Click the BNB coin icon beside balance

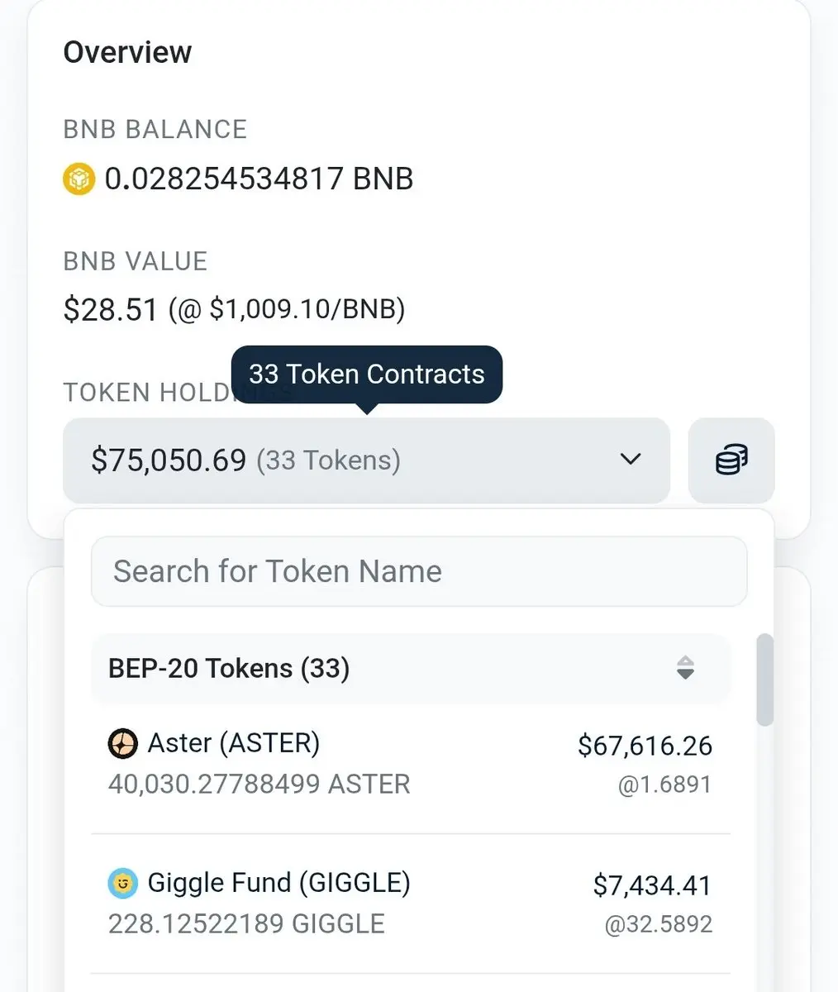pos(79,179)
